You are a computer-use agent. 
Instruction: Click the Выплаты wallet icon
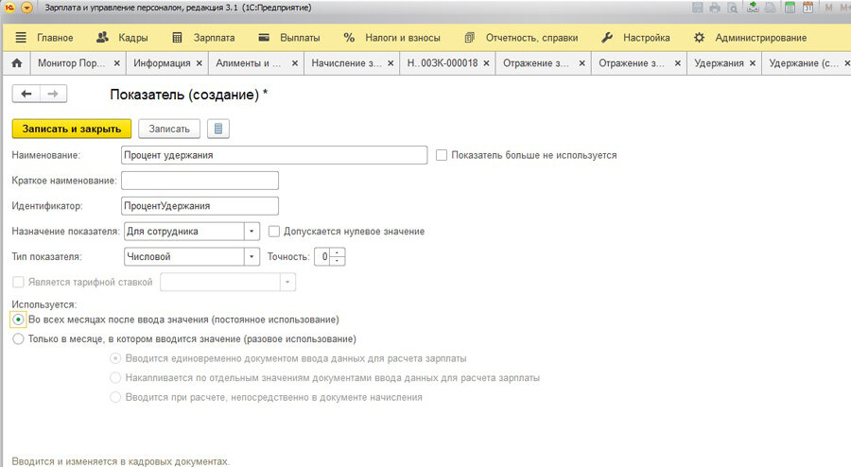pyautogui.click(x=264, y=38)
